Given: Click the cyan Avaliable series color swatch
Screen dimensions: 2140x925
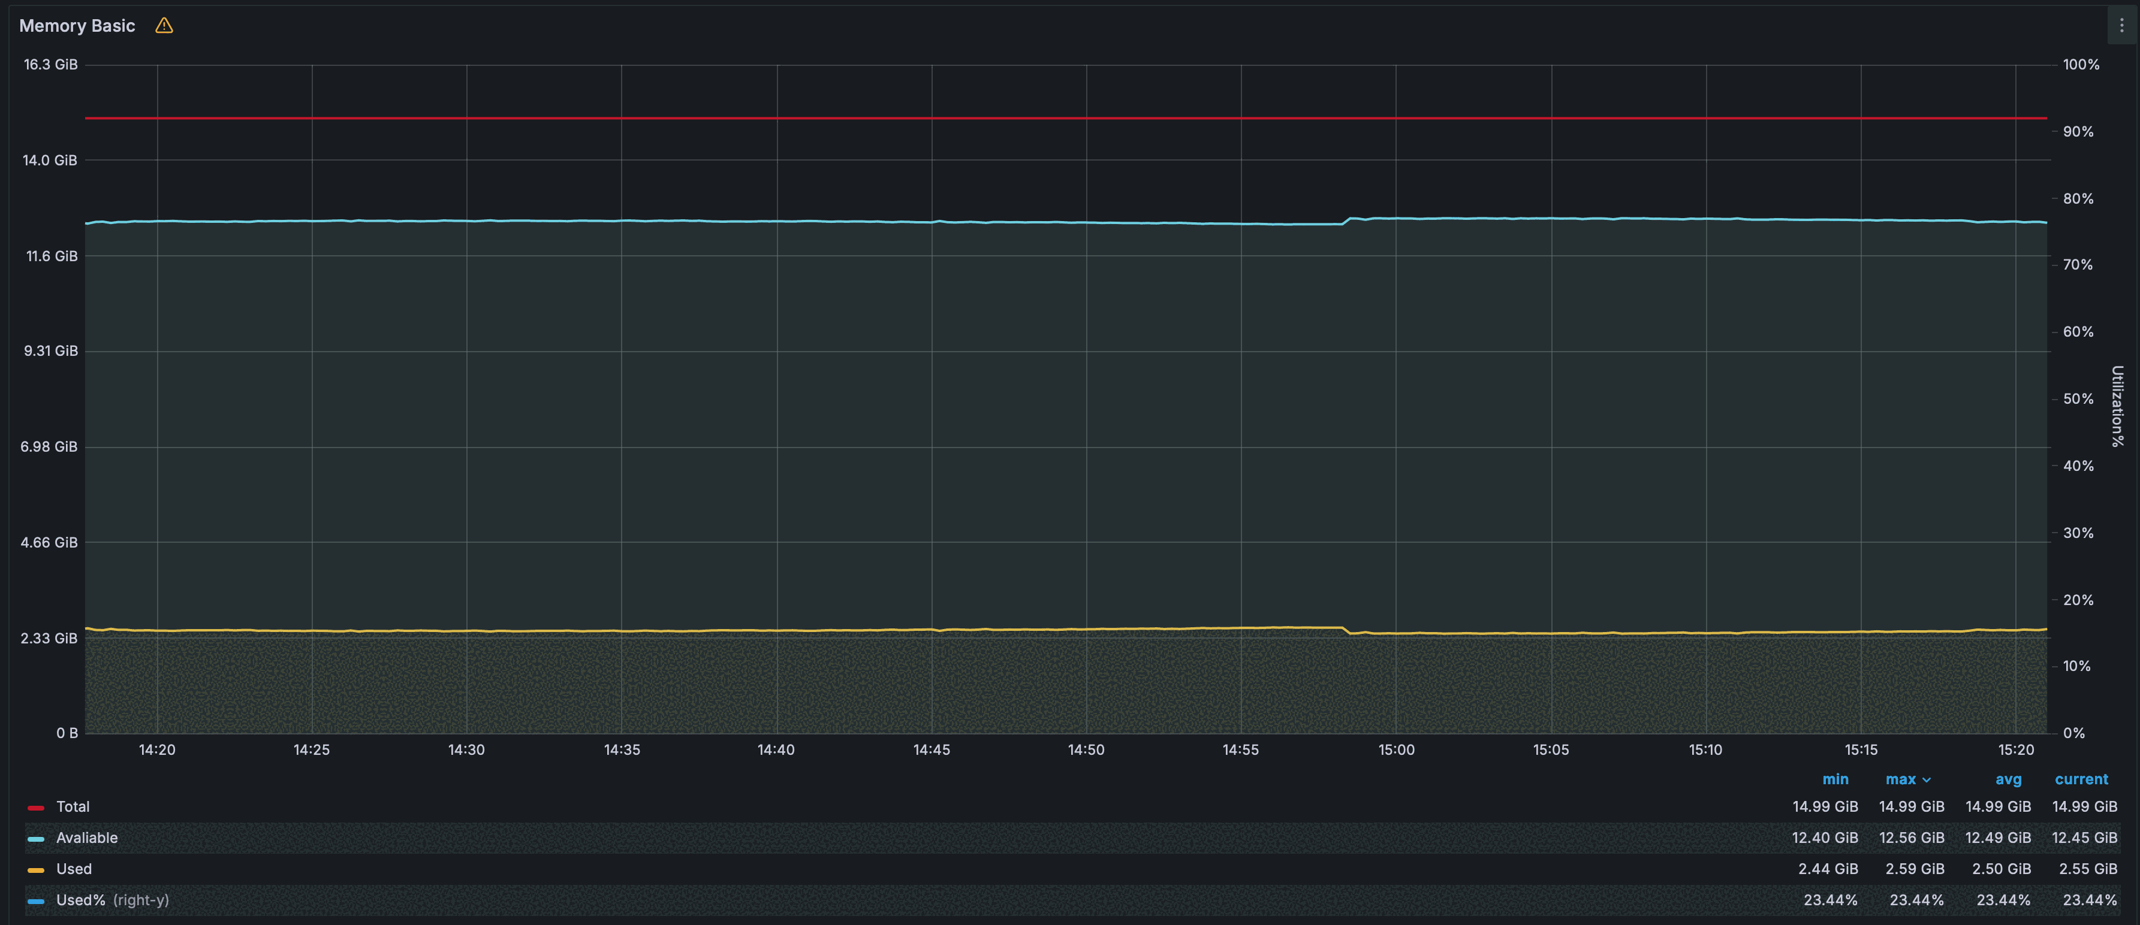Looking at the screenshot, I should (x=36, y=839).
